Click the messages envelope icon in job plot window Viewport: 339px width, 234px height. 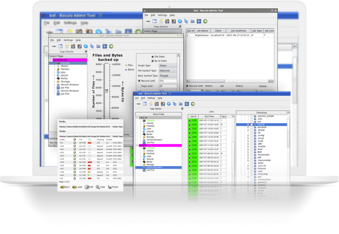67,46
